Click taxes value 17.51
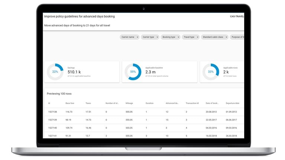This screenshot has height=160, width=285. point(88,112)
